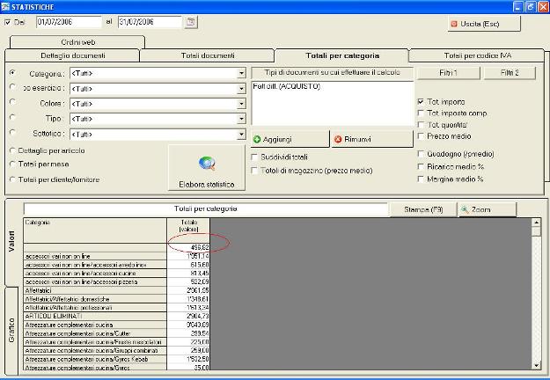Viewport: 550px width, 380px height.
Task: Click the calendar icon beside date fields
Action: tap(191, 22)
